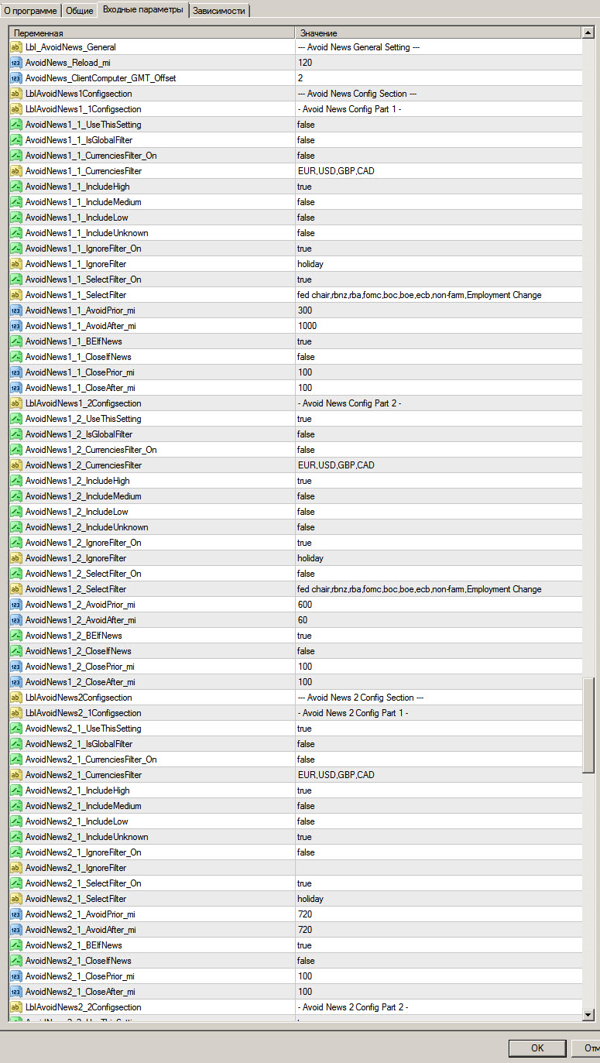Click the bool icon of AvoidNews1_2_CloseIfNews

pos(16,651)
